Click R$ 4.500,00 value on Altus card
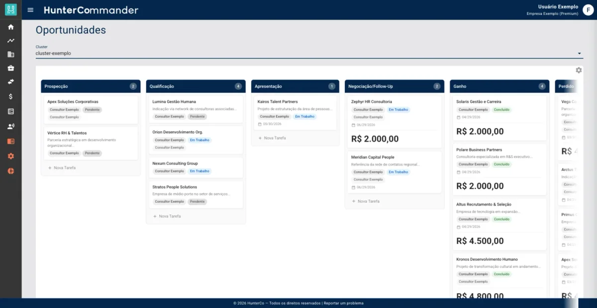The height and width of the screenshot is (308, 597). point(480,241)
